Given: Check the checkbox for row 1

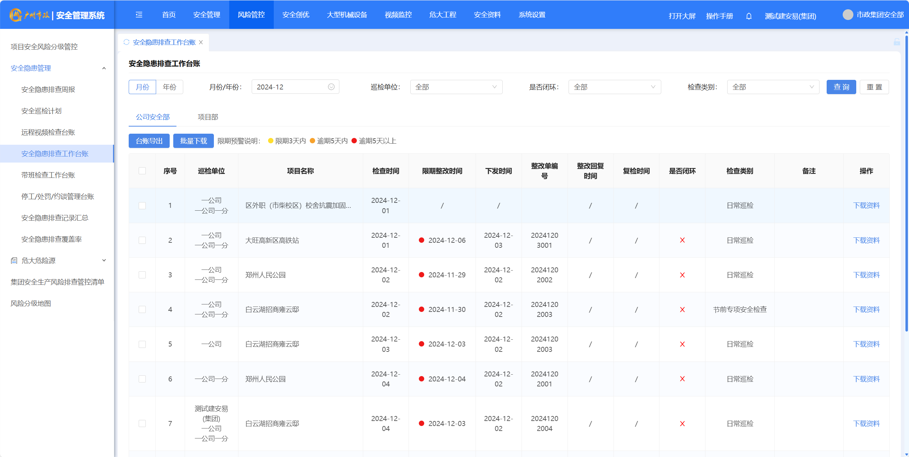Looking at the screenshot, I should click(142, 206).
